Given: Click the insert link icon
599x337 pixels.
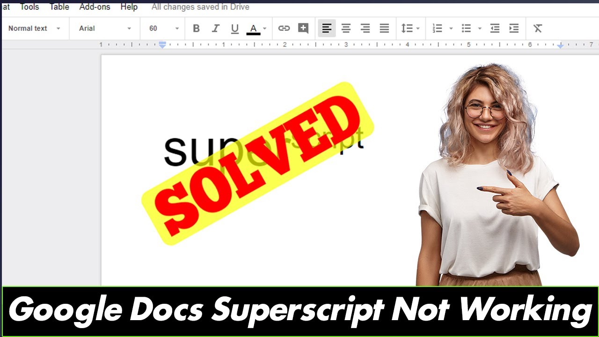Looking at the screenshot, I should (x=284, y=29).
